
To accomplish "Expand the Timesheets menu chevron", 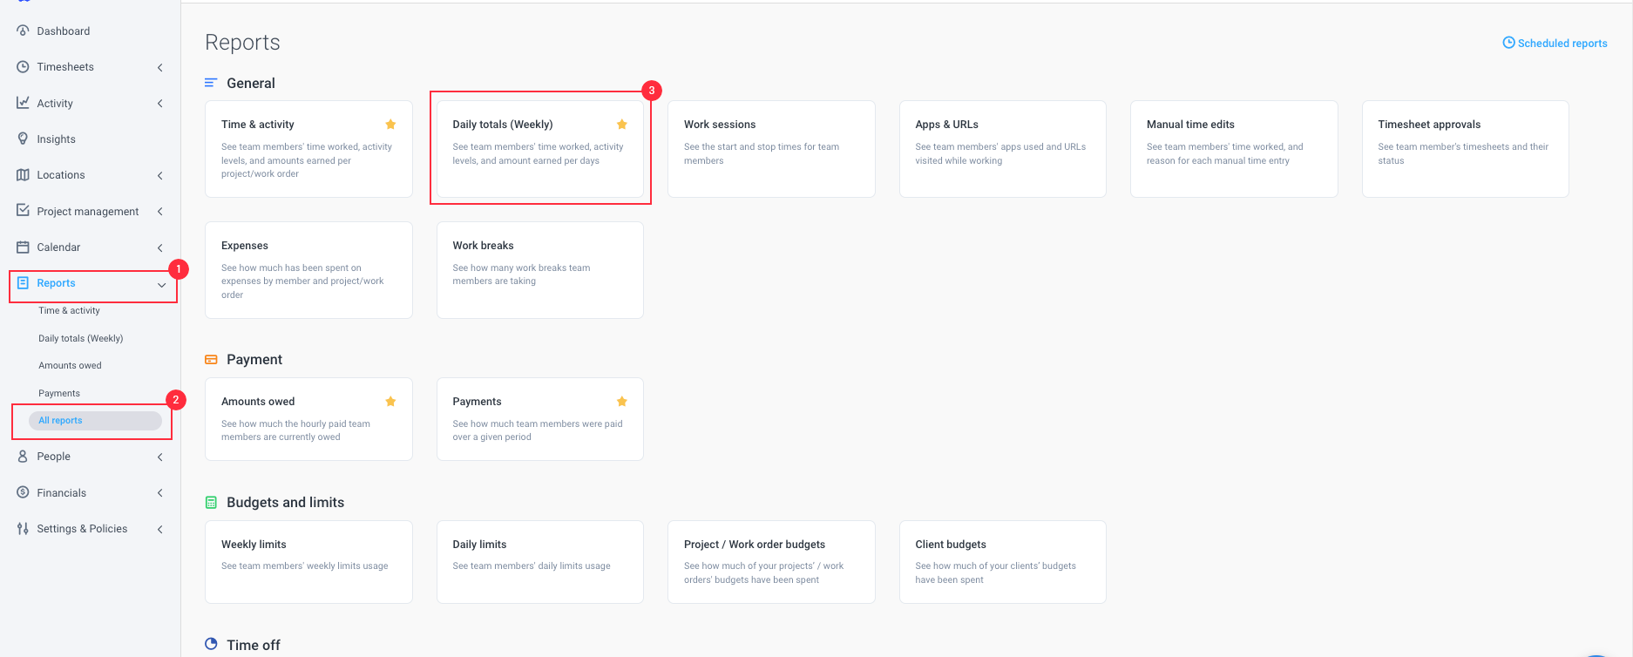I will coord(160,67).
